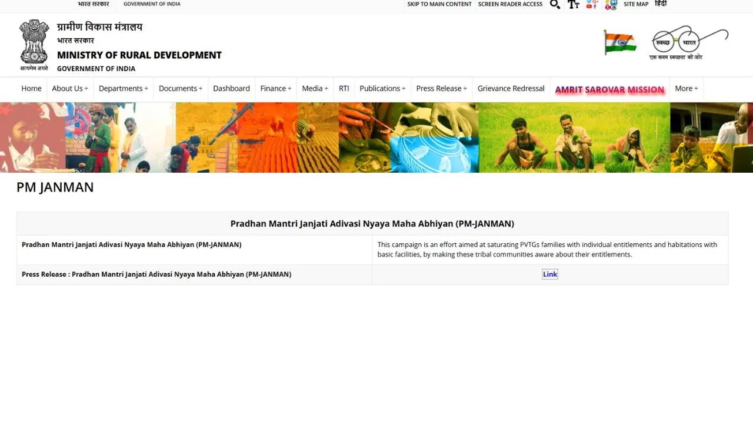Open the text size adjustment icon
The width and height of the screenshot is (753, 423).
(x=573, y=5)
